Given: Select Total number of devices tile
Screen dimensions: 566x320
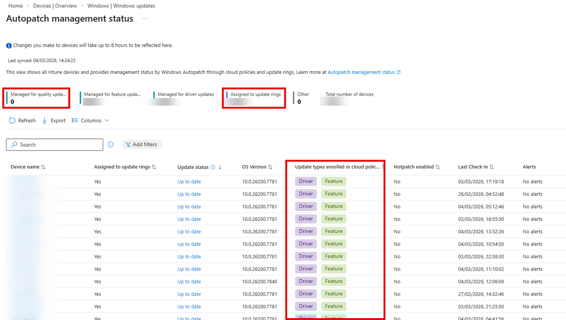Looking at the screenshot, I should (349, 97).
